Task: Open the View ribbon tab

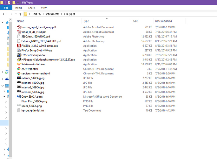Action: [44, 8]
